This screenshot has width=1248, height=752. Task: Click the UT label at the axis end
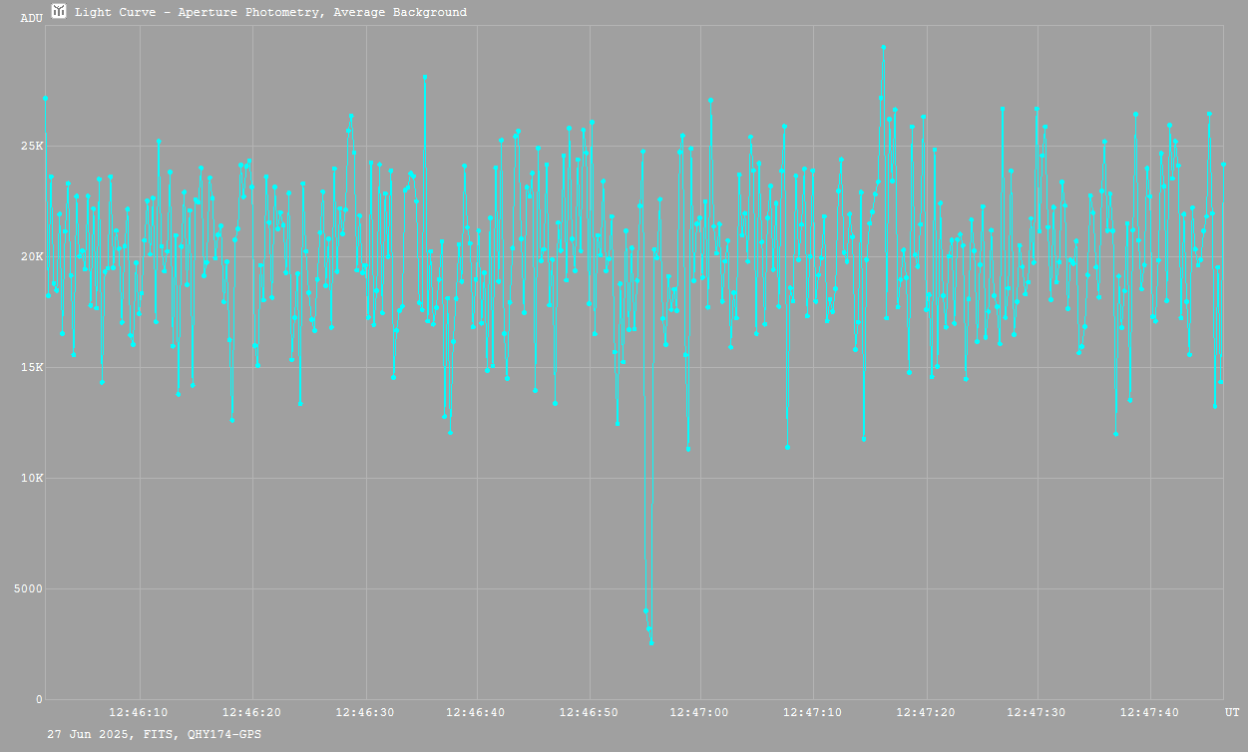click(1232, 713)
